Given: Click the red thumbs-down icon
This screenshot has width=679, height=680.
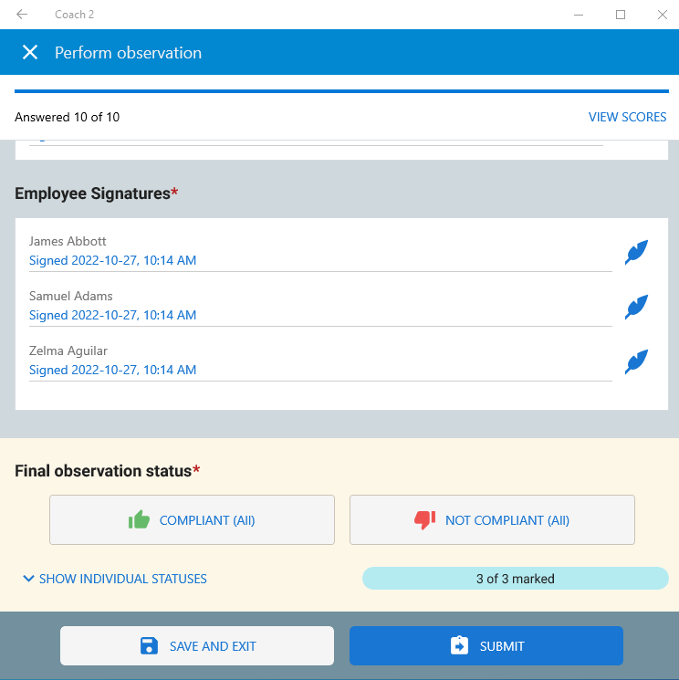Looking at the screenshot, I should [x=425, y=519].
